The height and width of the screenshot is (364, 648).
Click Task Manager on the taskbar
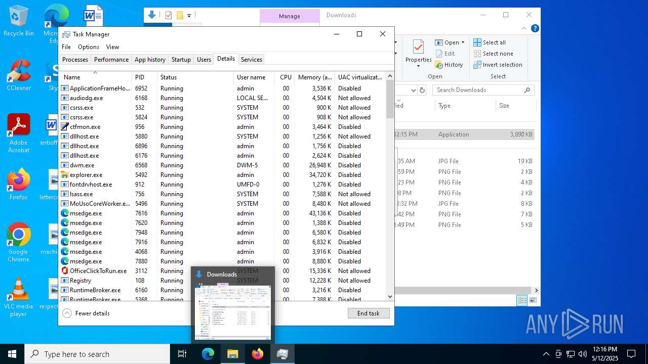click(x=282, y=354)
